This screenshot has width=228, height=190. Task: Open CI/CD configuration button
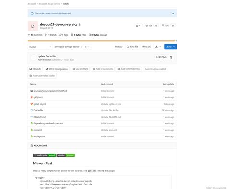tap(57, 69)
